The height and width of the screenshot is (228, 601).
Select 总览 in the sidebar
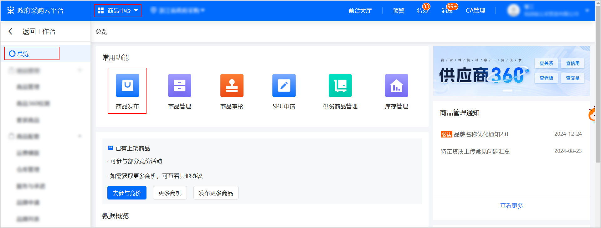pyautogui.click(x=23, y=54)
